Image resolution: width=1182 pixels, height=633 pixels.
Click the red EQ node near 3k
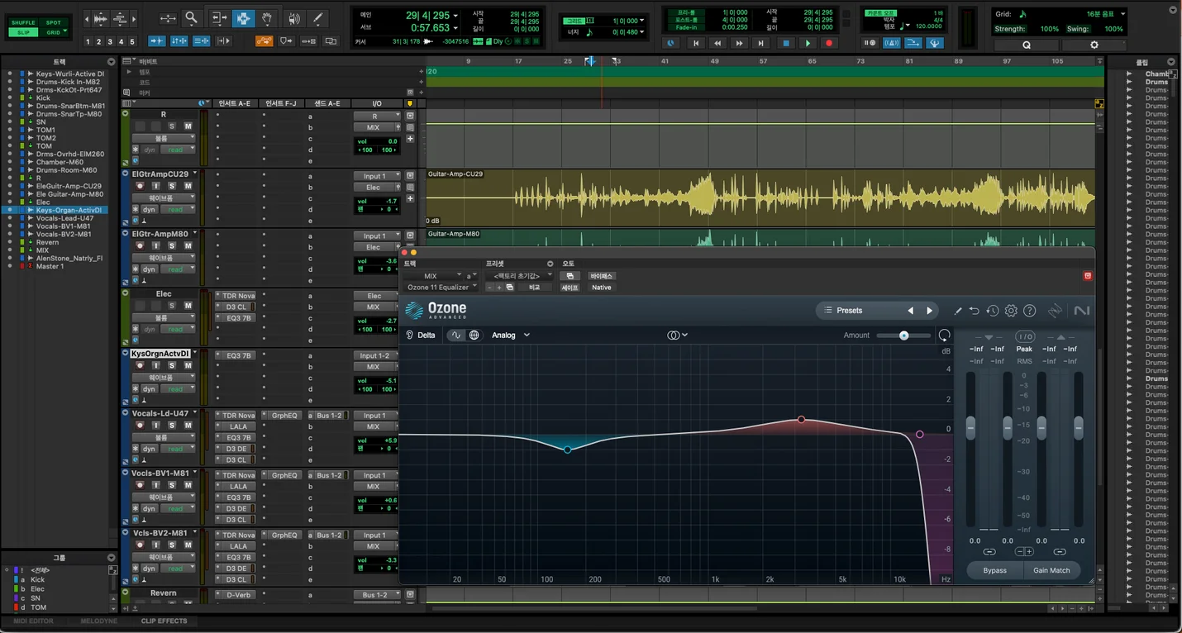click(x=801, y=420)
